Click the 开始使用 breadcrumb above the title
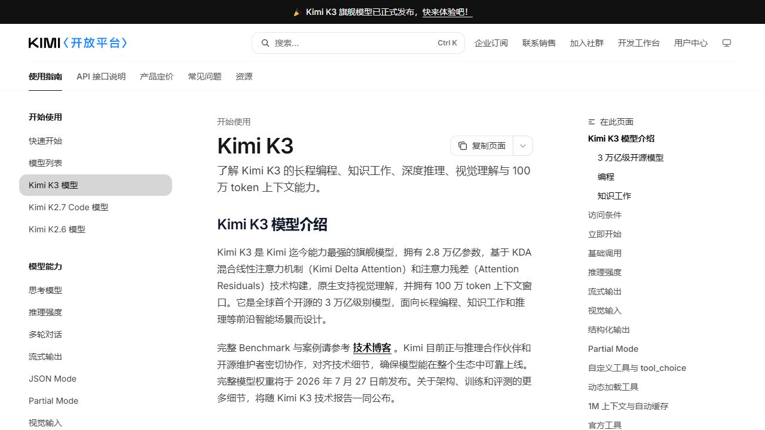The width and height of the screenshot is (765, 430). [x=234, y=122]
